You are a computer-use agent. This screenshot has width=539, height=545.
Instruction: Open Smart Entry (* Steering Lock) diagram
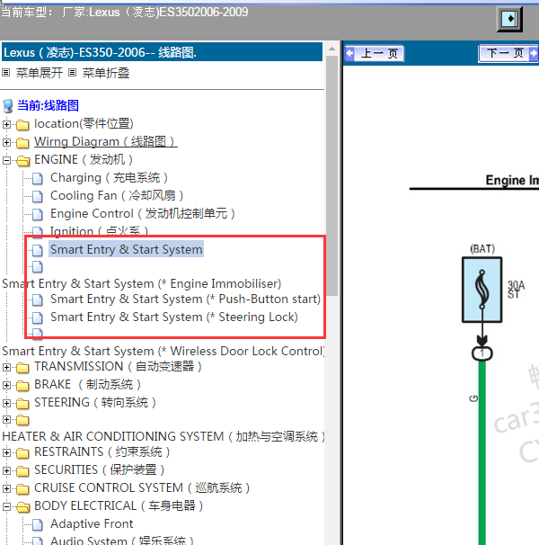(174, 317)
